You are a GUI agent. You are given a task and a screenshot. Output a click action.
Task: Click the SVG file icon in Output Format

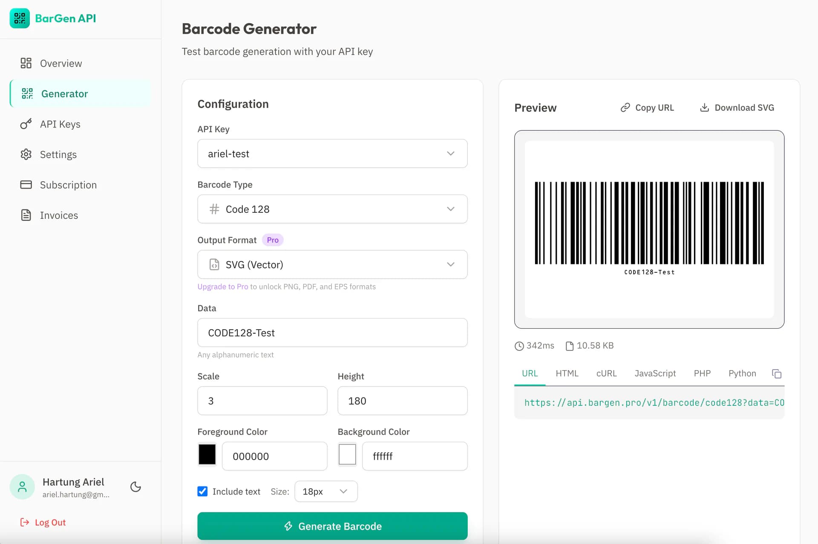pyautogui.click(x=214, y=264)
